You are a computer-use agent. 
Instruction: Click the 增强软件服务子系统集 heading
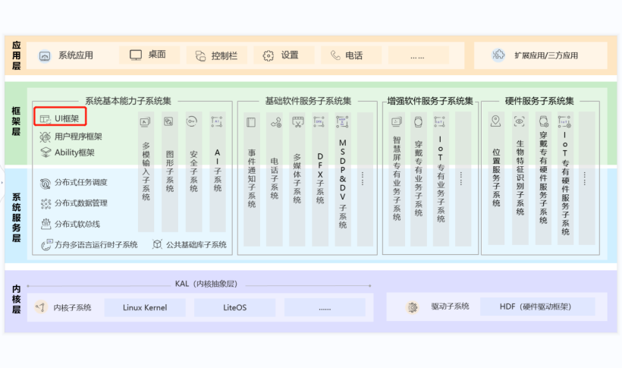(x=430, y=101)
